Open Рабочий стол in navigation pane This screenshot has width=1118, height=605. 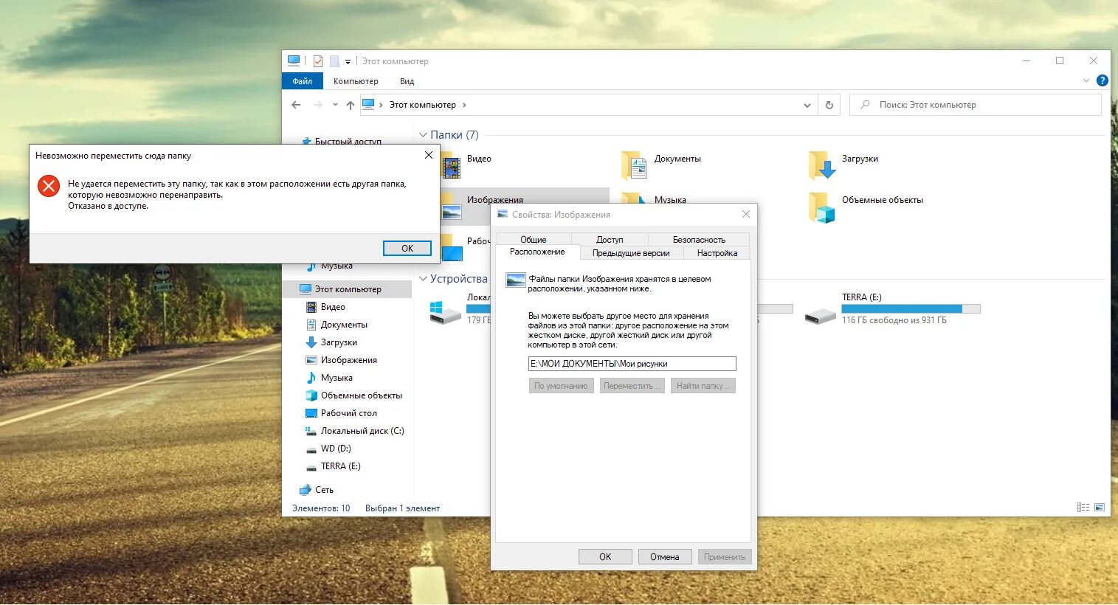[x=348, y=413]
